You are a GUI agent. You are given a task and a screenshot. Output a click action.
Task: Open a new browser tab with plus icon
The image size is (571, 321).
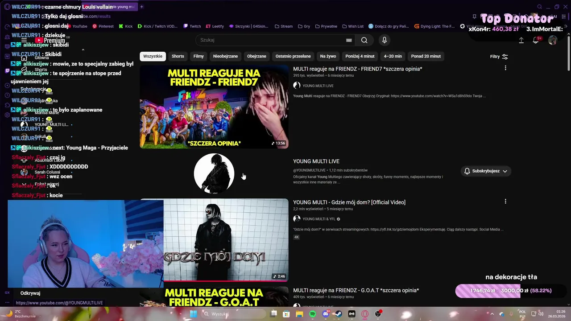[142, 7]
